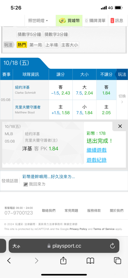This screenshot has width=128, height=278.
Task: Pick under 小 7.5, 1.84
Action: pos(84,110)
